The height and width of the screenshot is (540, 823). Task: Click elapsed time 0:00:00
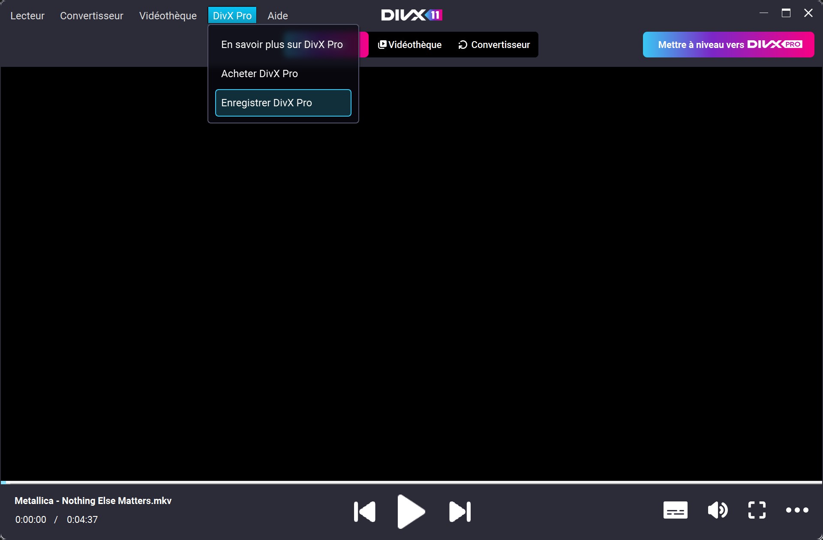point(31,519)
